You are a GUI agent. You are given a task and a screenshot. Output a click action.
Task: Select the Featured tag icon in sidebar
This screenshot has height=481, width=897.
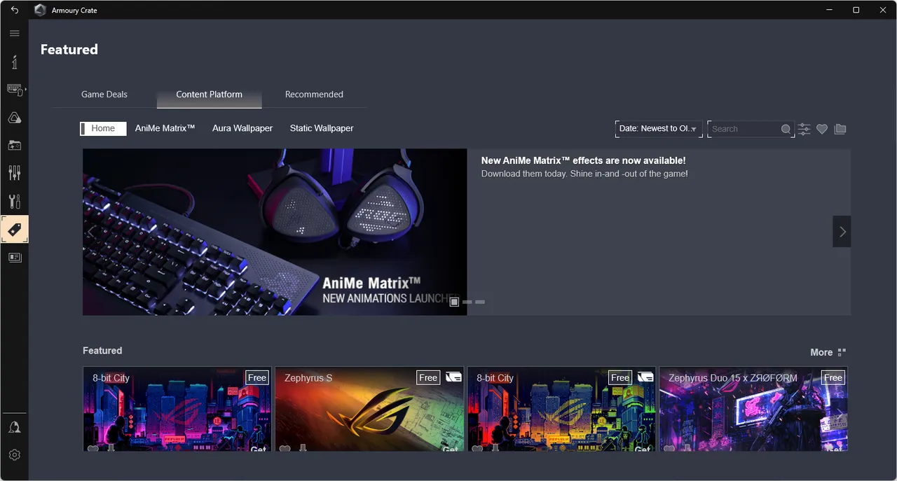15,229
